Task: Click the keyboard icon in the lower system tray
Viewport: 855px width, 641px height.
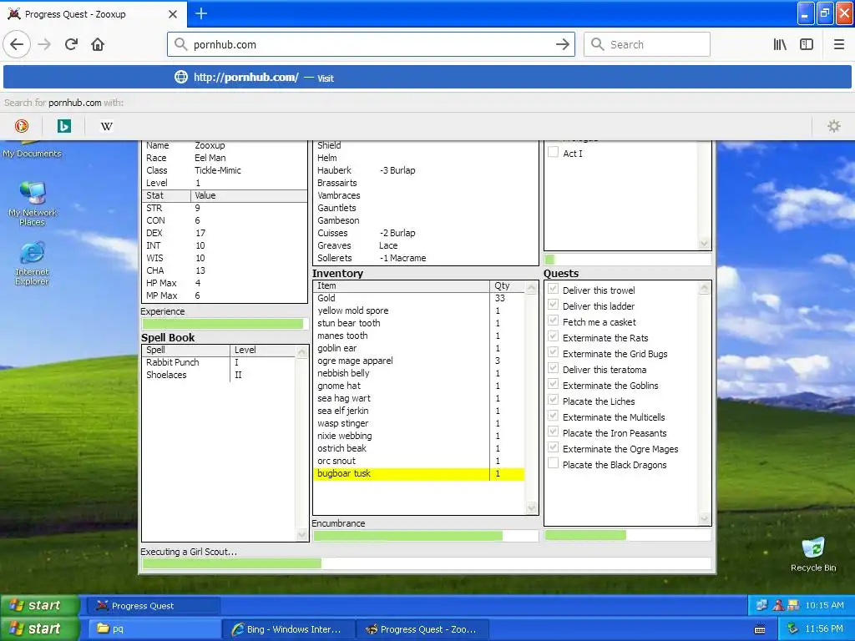Action: pyautogui.click(x=760, y=629)
